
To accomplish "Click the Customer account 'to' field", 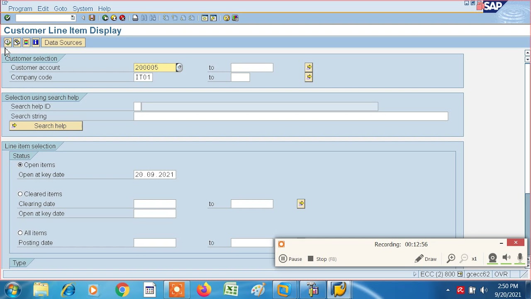I will click(252, 67).
